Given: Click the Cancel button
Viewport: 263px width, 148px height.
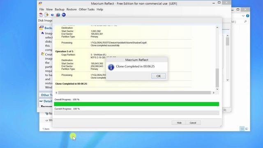Looking at the screenshot, I should 193,123.
